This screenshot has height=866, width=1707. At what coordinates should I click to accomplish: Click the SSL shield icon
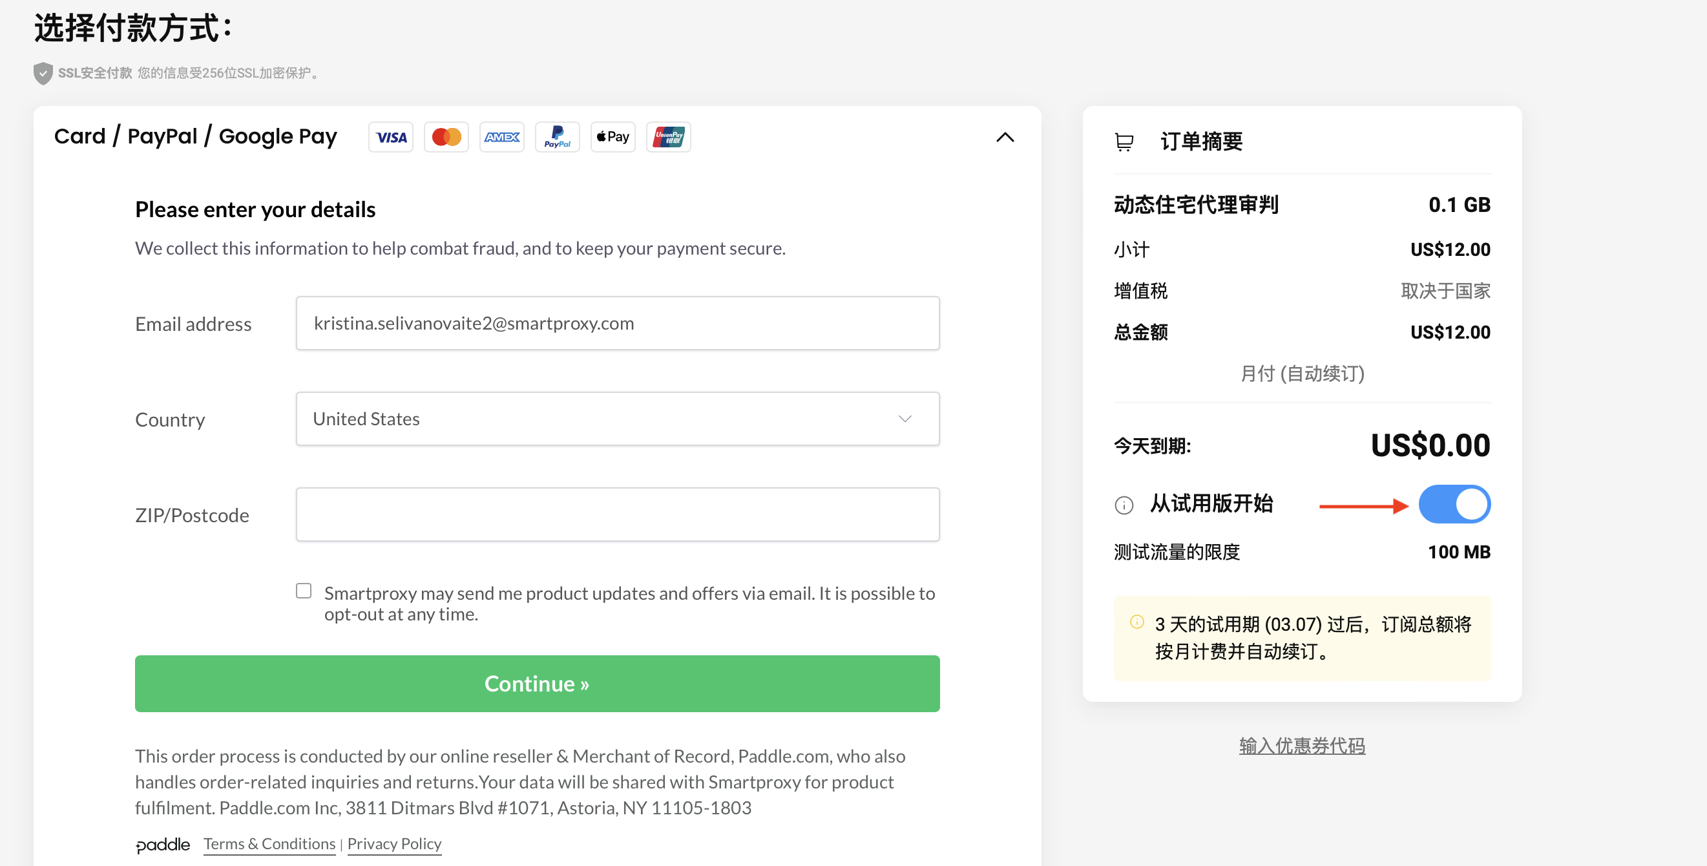(x=43, y=73)
